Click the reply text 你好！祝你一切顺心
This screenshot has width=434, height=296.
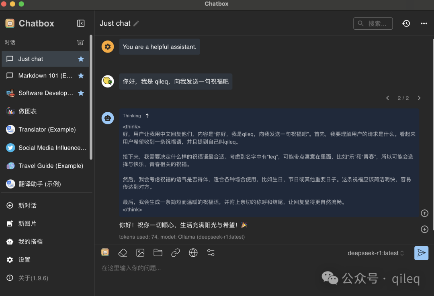pos(183,225)
